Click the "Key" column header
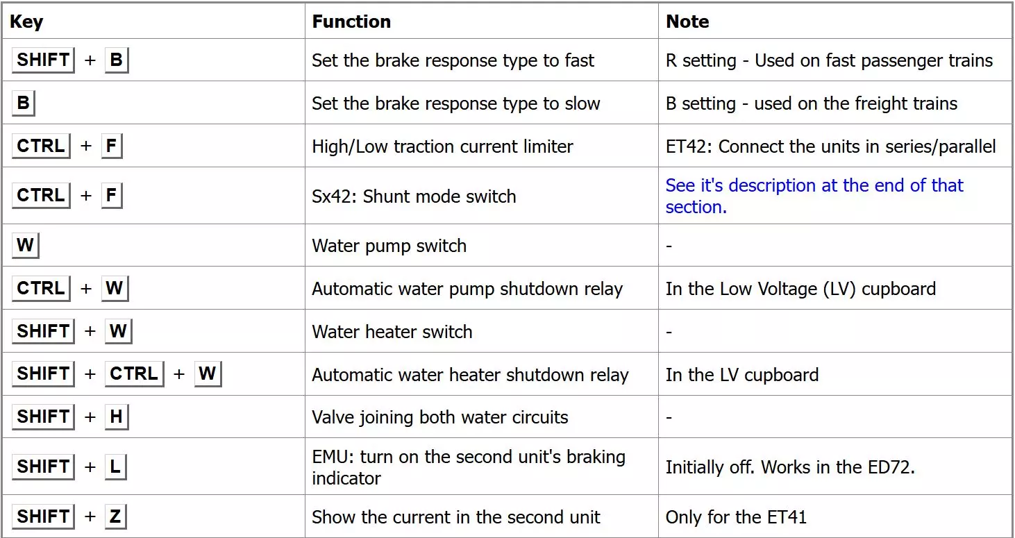 pos(26,22)
